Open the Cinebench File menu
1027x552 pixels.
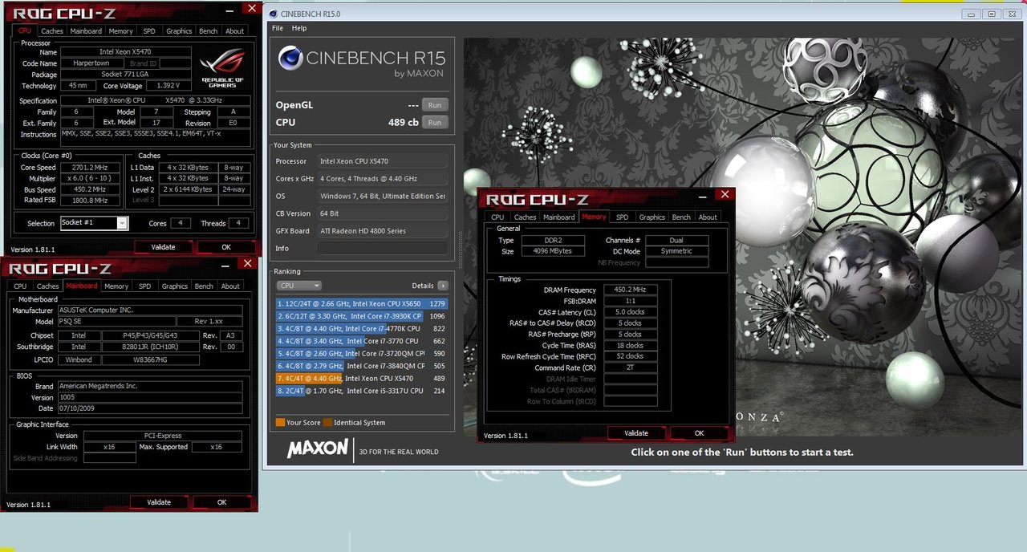pos(278,28)
